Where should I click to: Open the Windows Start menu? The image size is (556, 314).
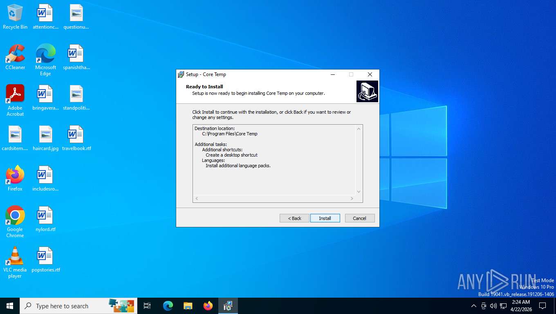click(x=10, y=306)
